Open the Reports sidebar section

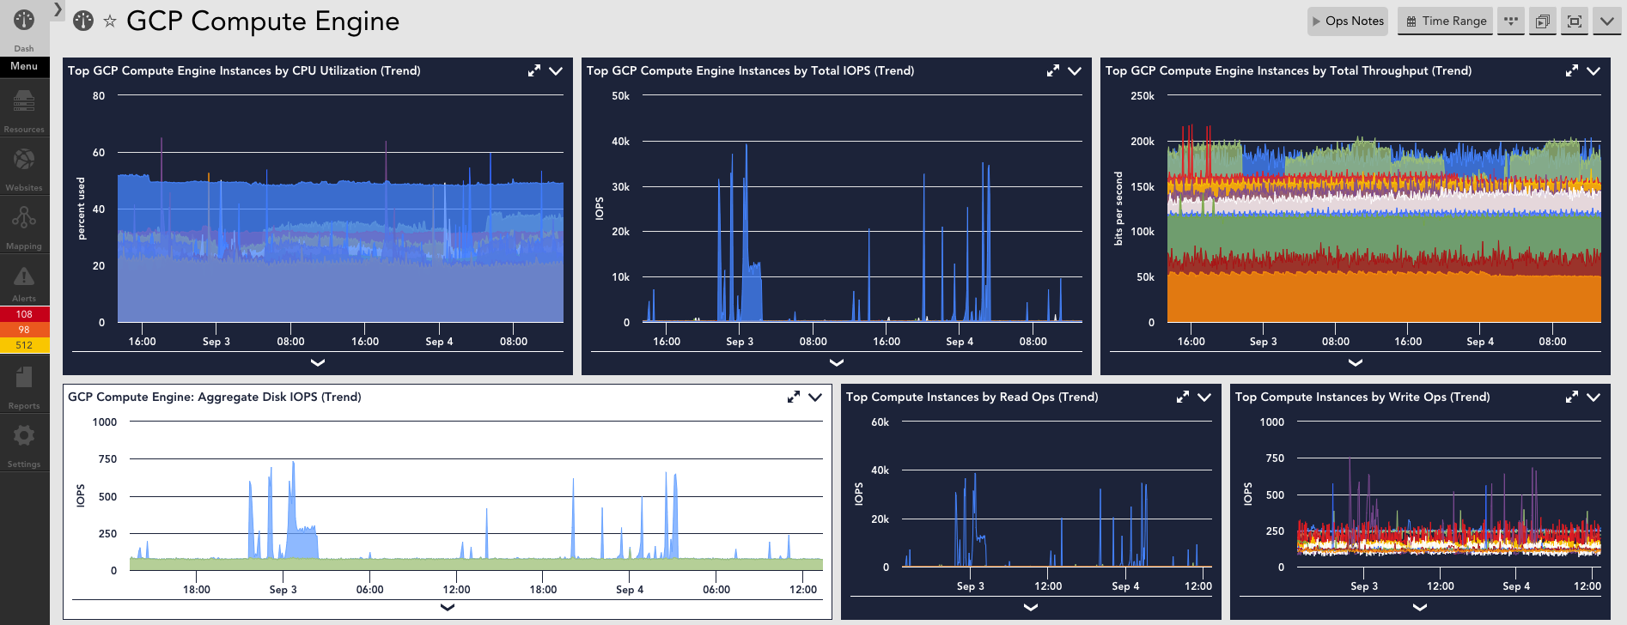click(x=24, y=385)
